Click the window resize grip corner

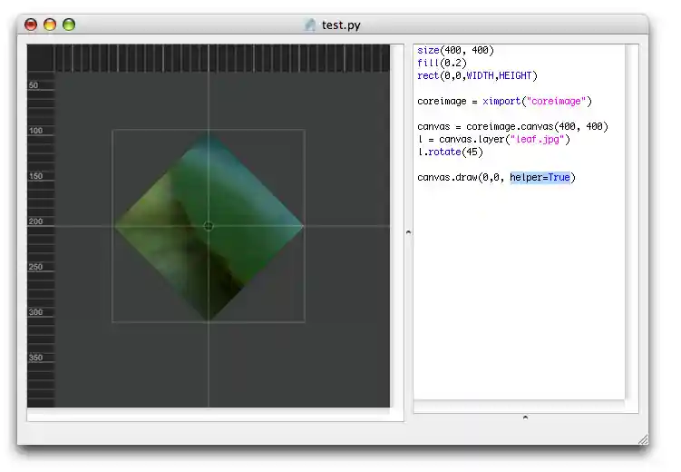click(642, 439)
